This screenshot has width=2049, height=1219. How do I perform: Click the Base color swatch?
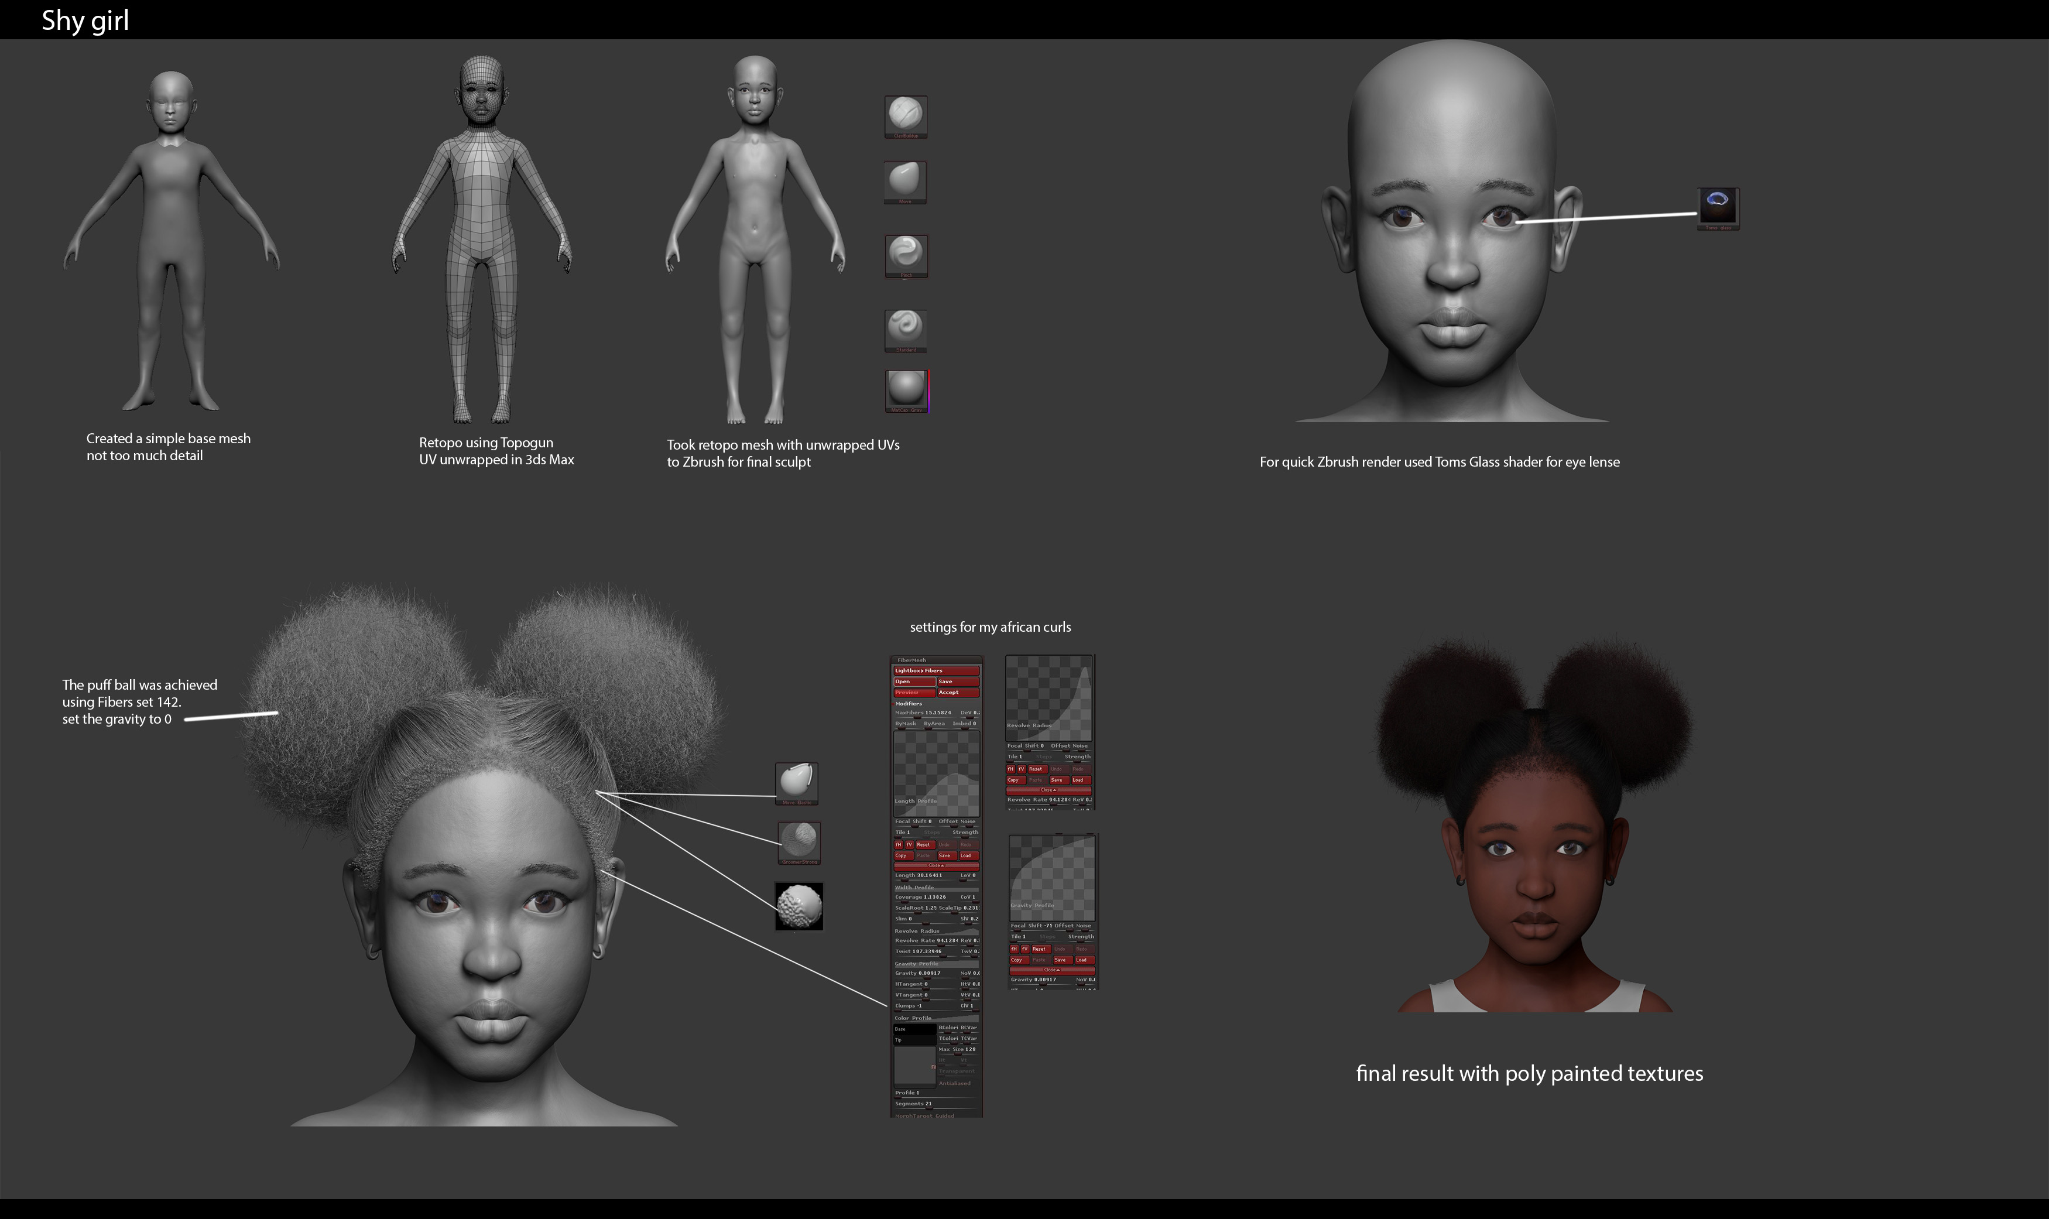point(914,1029)
